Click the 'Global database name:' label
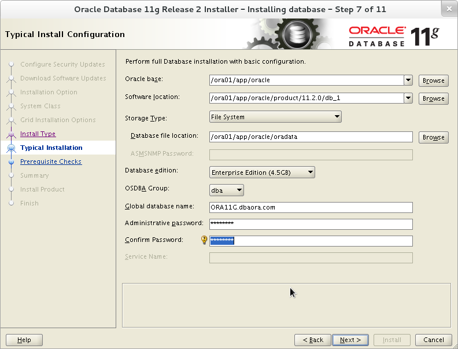Screen dimensions: 458x349 point(160,207)
